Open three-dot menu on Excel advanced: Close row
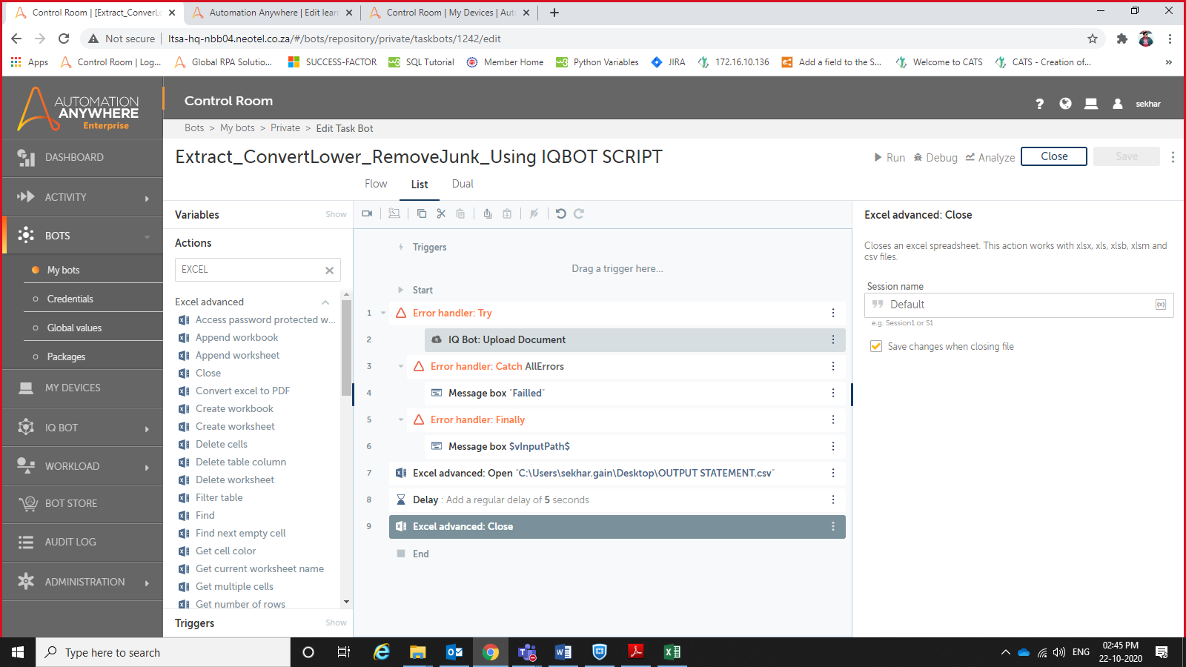The width and height of the screenshot is (1186, 667). 833,526
